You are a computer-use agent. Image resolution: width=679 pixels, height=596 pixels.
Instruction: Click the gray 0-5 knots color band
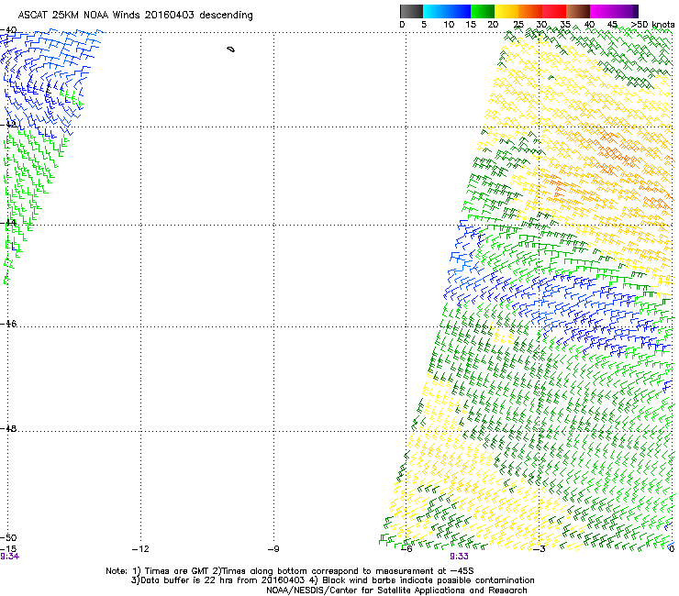(411, 11)
